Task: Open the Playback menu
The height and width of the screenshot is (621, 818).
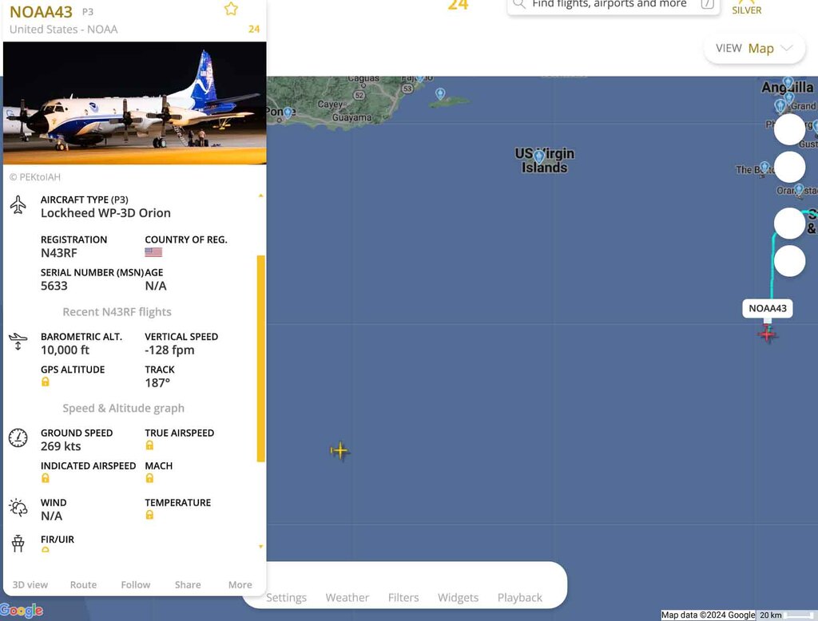Action: (519, 598)
